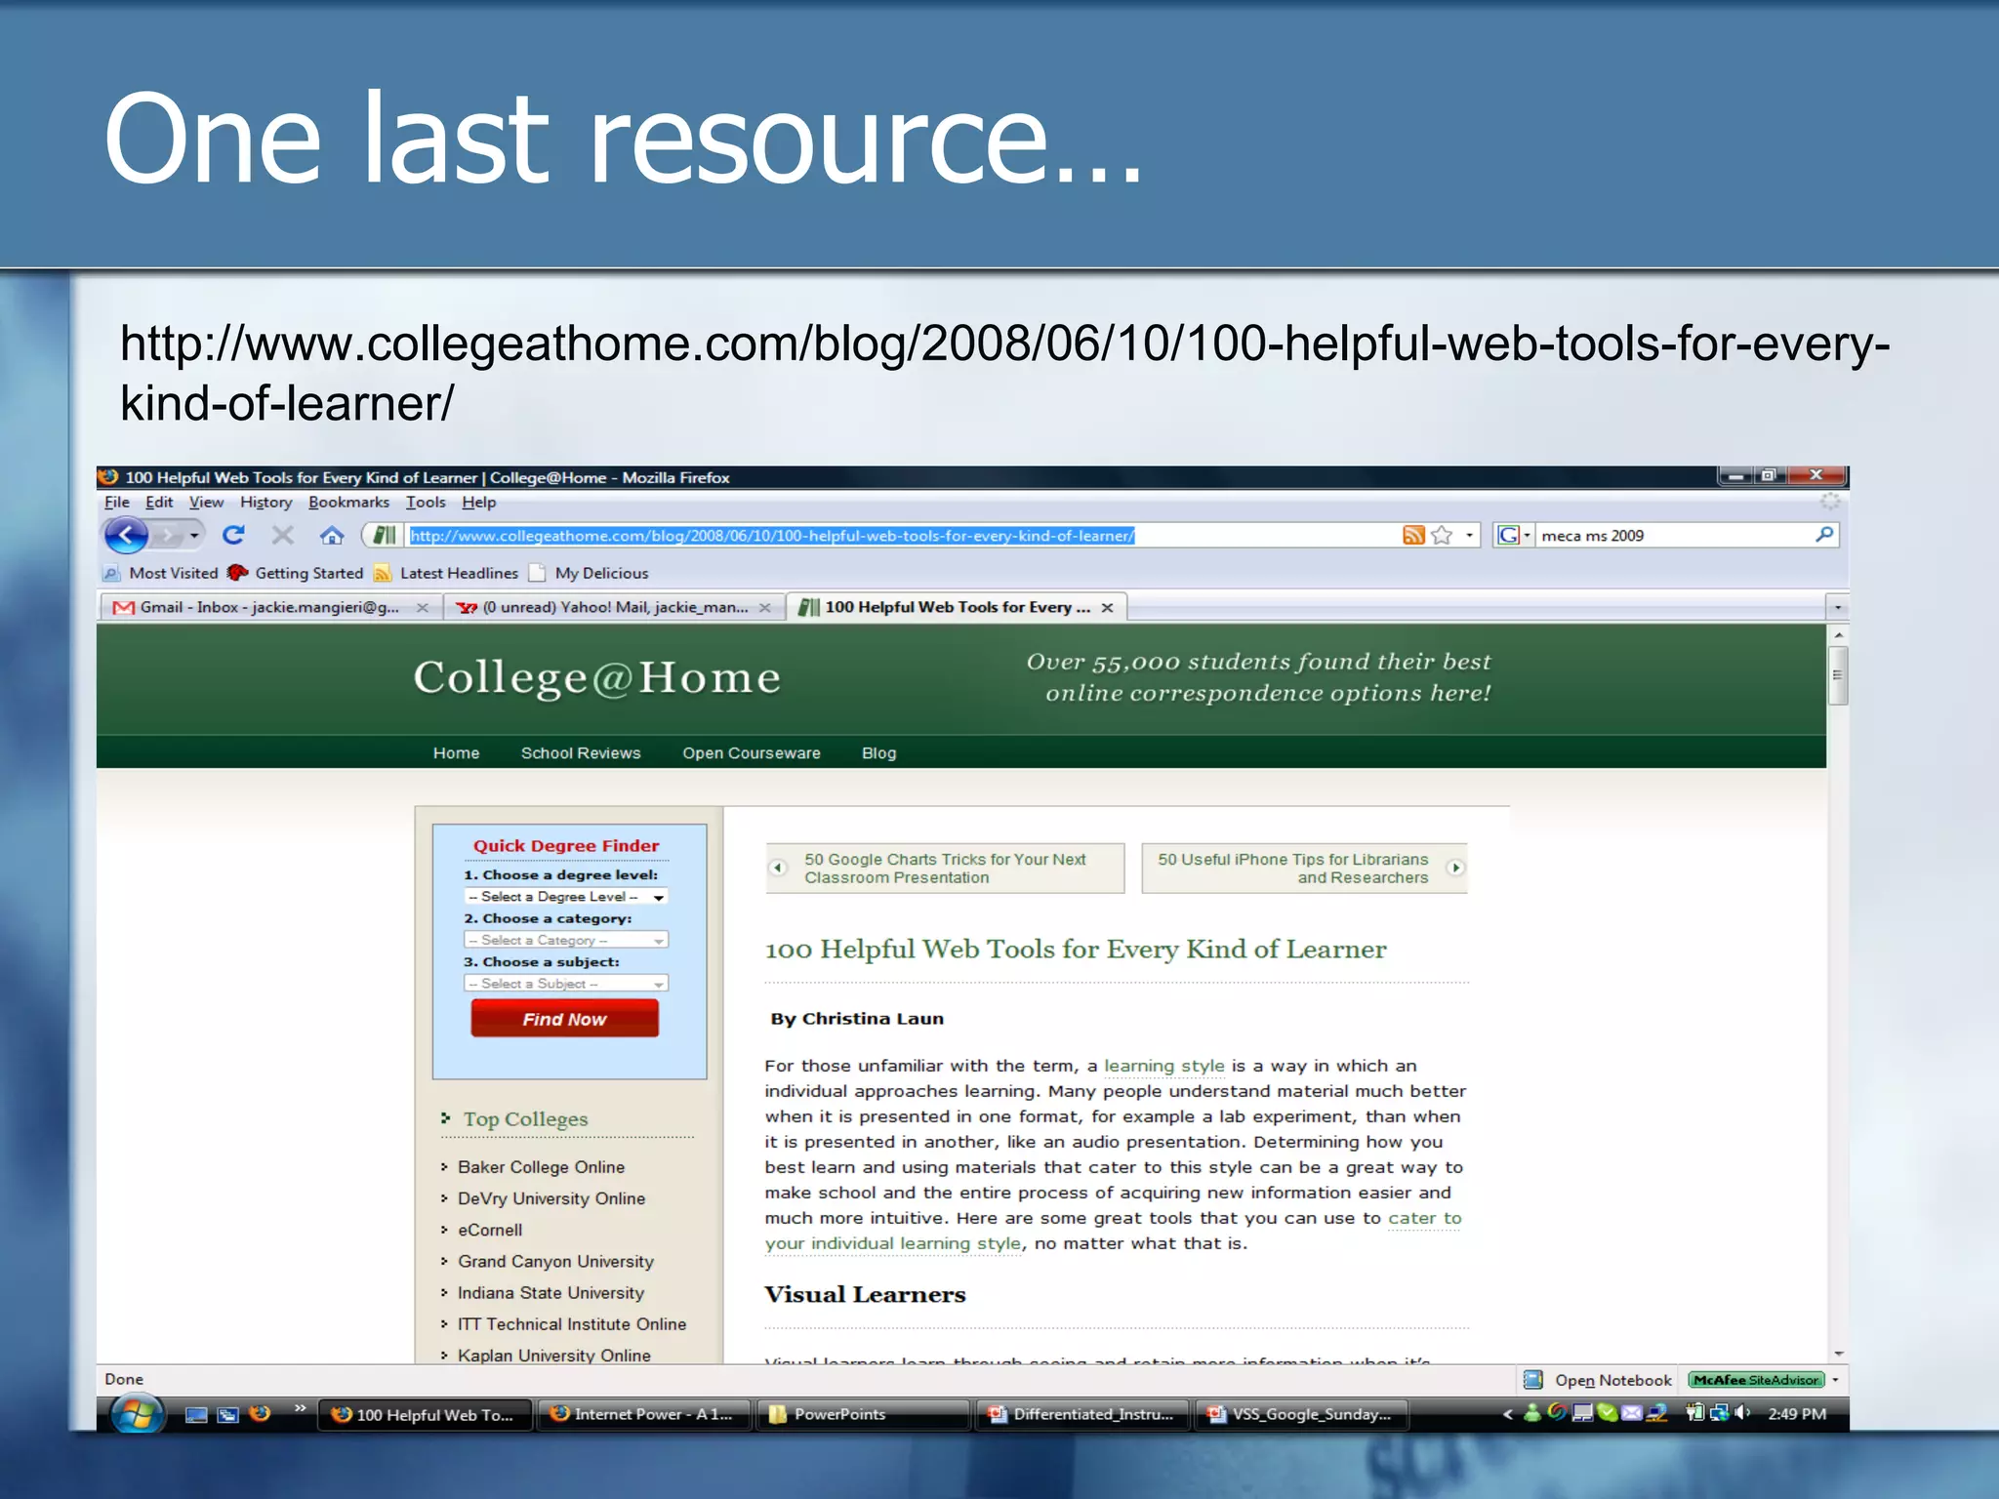Open Grand Canyon University link
The image size is (1999, 1499).
click(x=555, y=1261)
